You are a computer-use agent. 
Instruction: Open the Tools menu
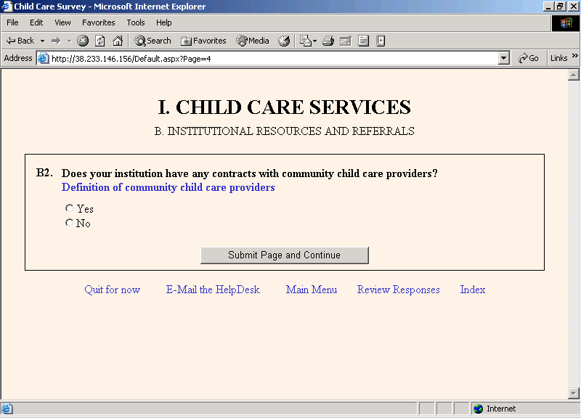click(136, 22)
